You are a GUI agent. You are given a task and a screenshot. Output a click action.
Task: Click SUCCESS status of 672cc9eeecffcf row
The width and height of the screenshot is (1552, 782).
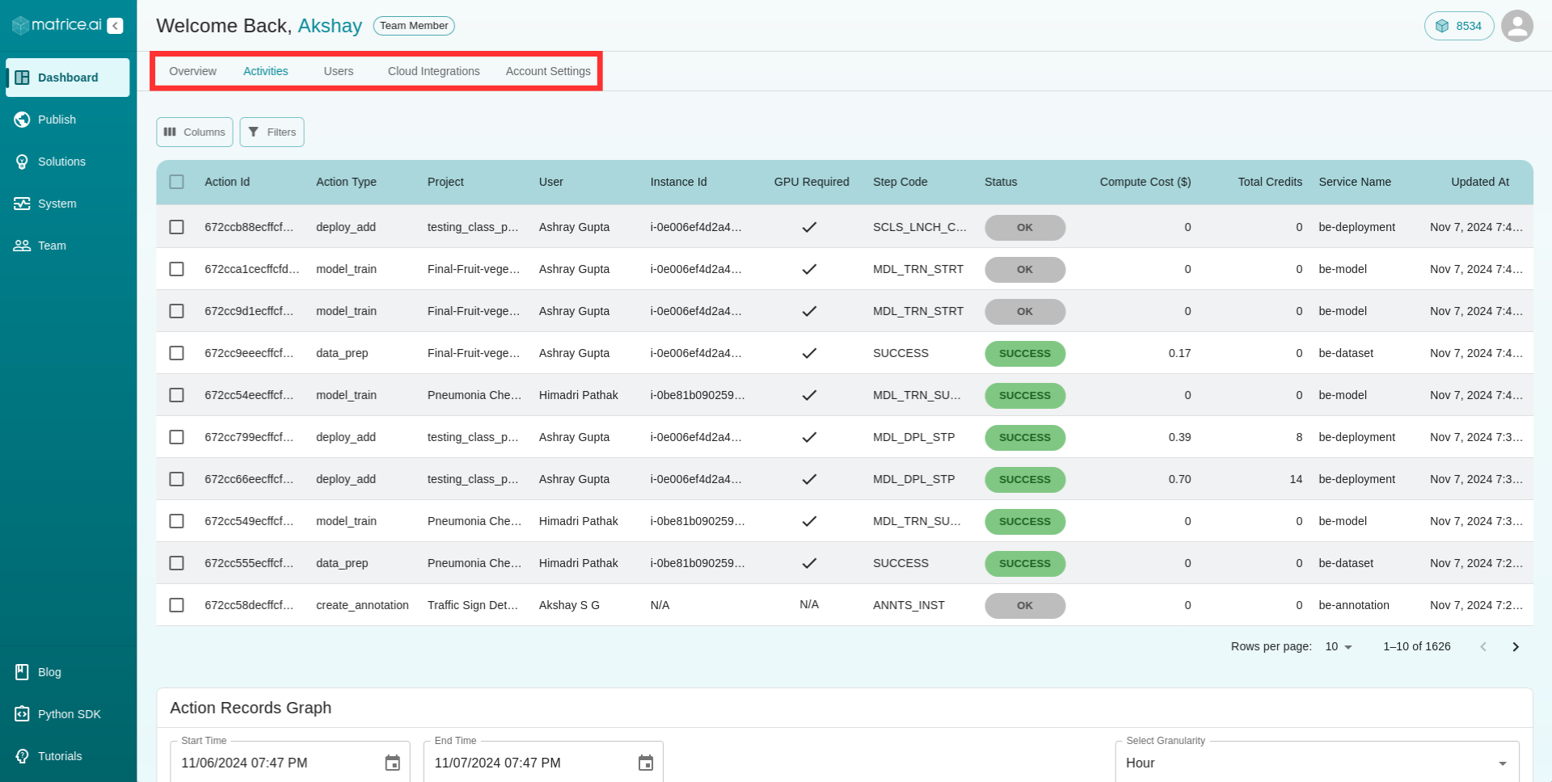1025,353
